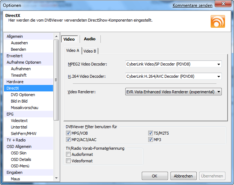Open DVD Optionen page
234x185 pixels.
(x=28, y=95)
